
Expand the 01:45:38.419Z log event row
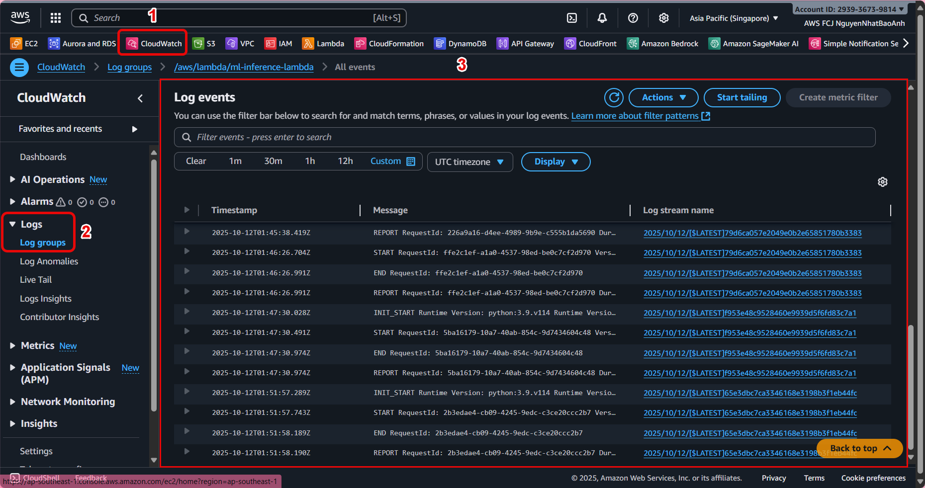pos(187,231)
